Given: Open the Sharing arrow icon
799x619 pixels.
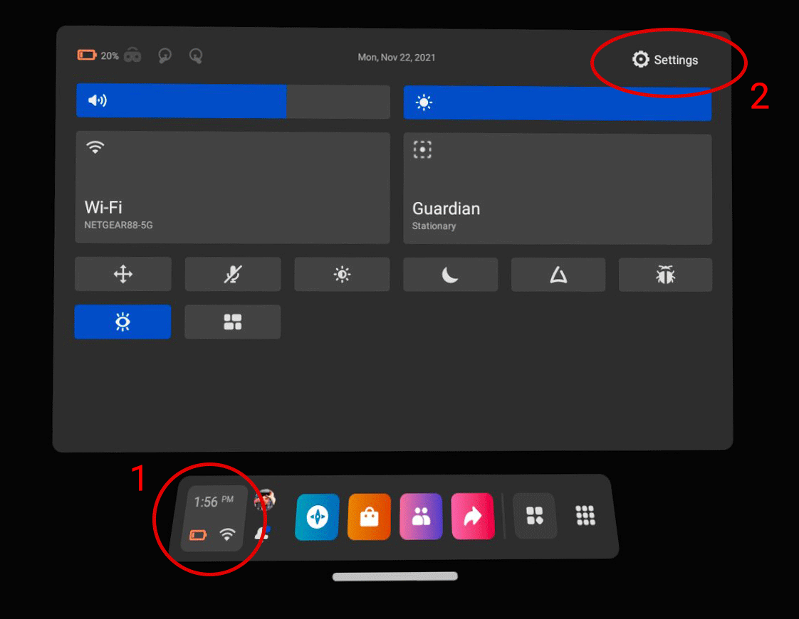Looking at the screenshot, I should (x=473, y=517).
